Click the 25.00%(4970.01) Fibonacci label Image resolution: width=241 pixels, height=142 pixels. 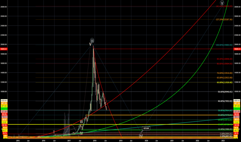pyautogui.click(x=225, y=115)
